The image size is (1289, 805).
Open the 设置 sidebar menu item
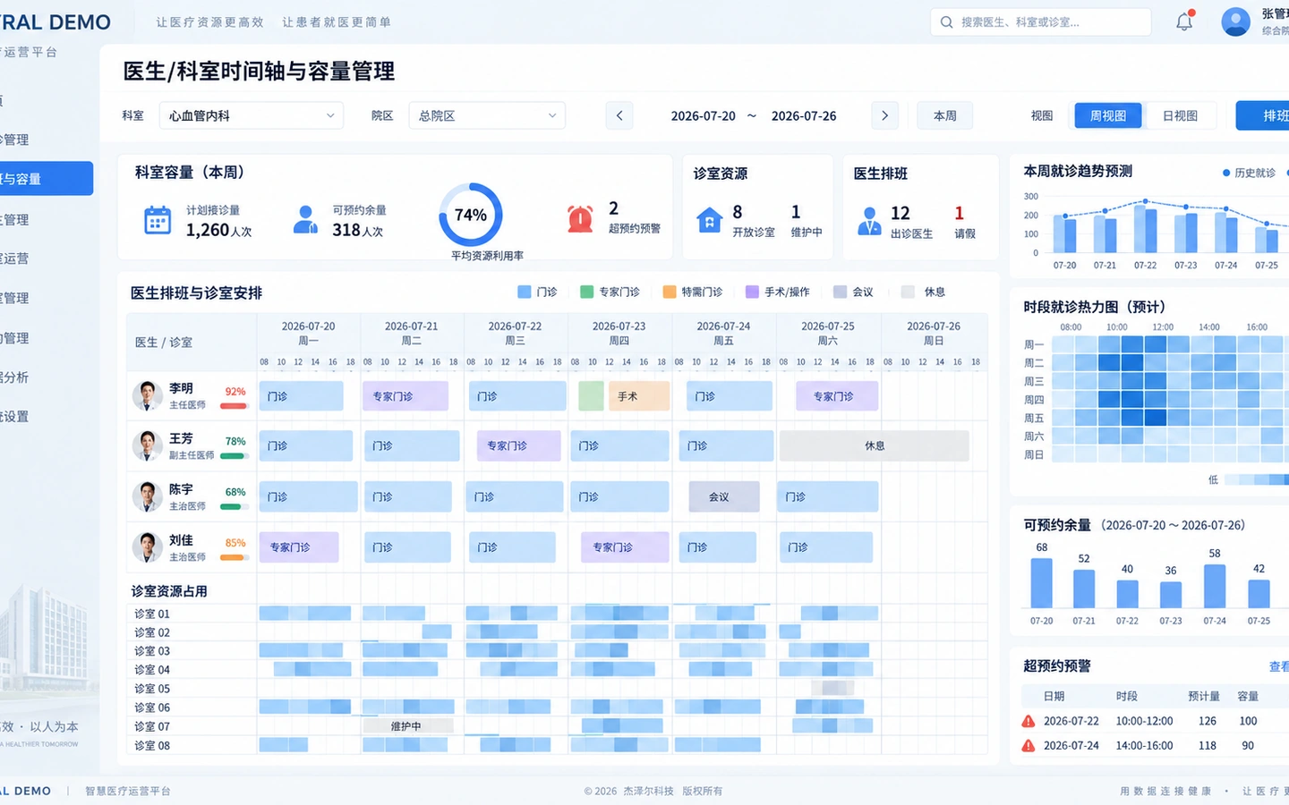coord(15,417)
